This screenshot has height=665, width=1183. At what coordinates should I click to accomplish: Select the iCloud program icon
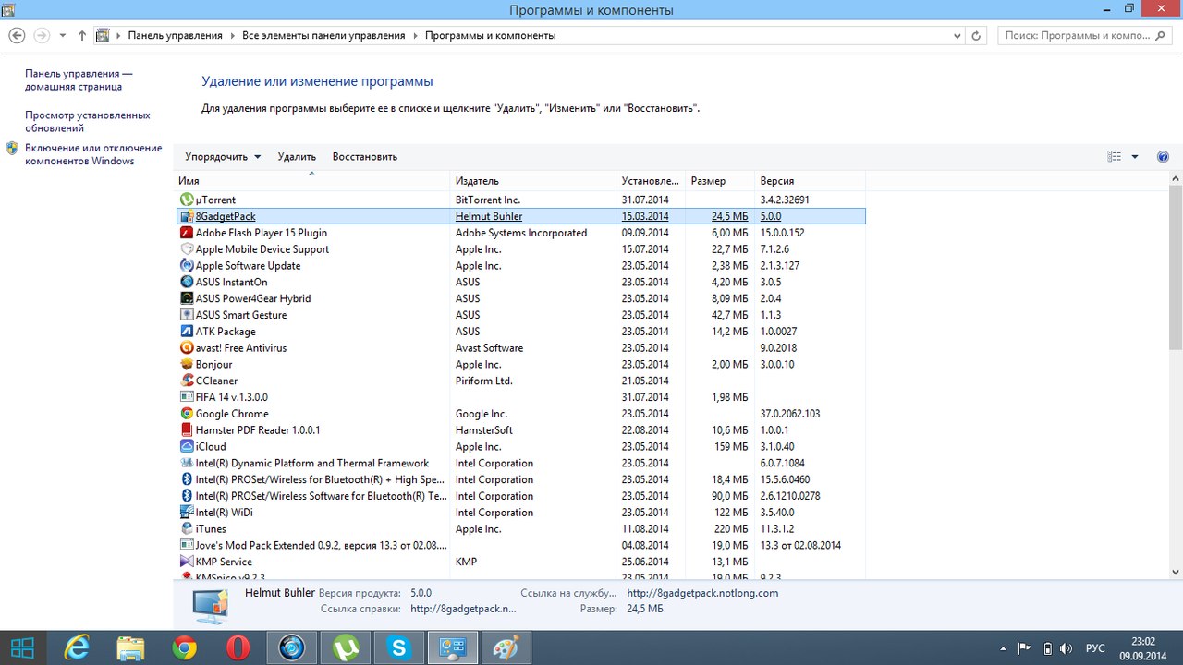(187, 447)
